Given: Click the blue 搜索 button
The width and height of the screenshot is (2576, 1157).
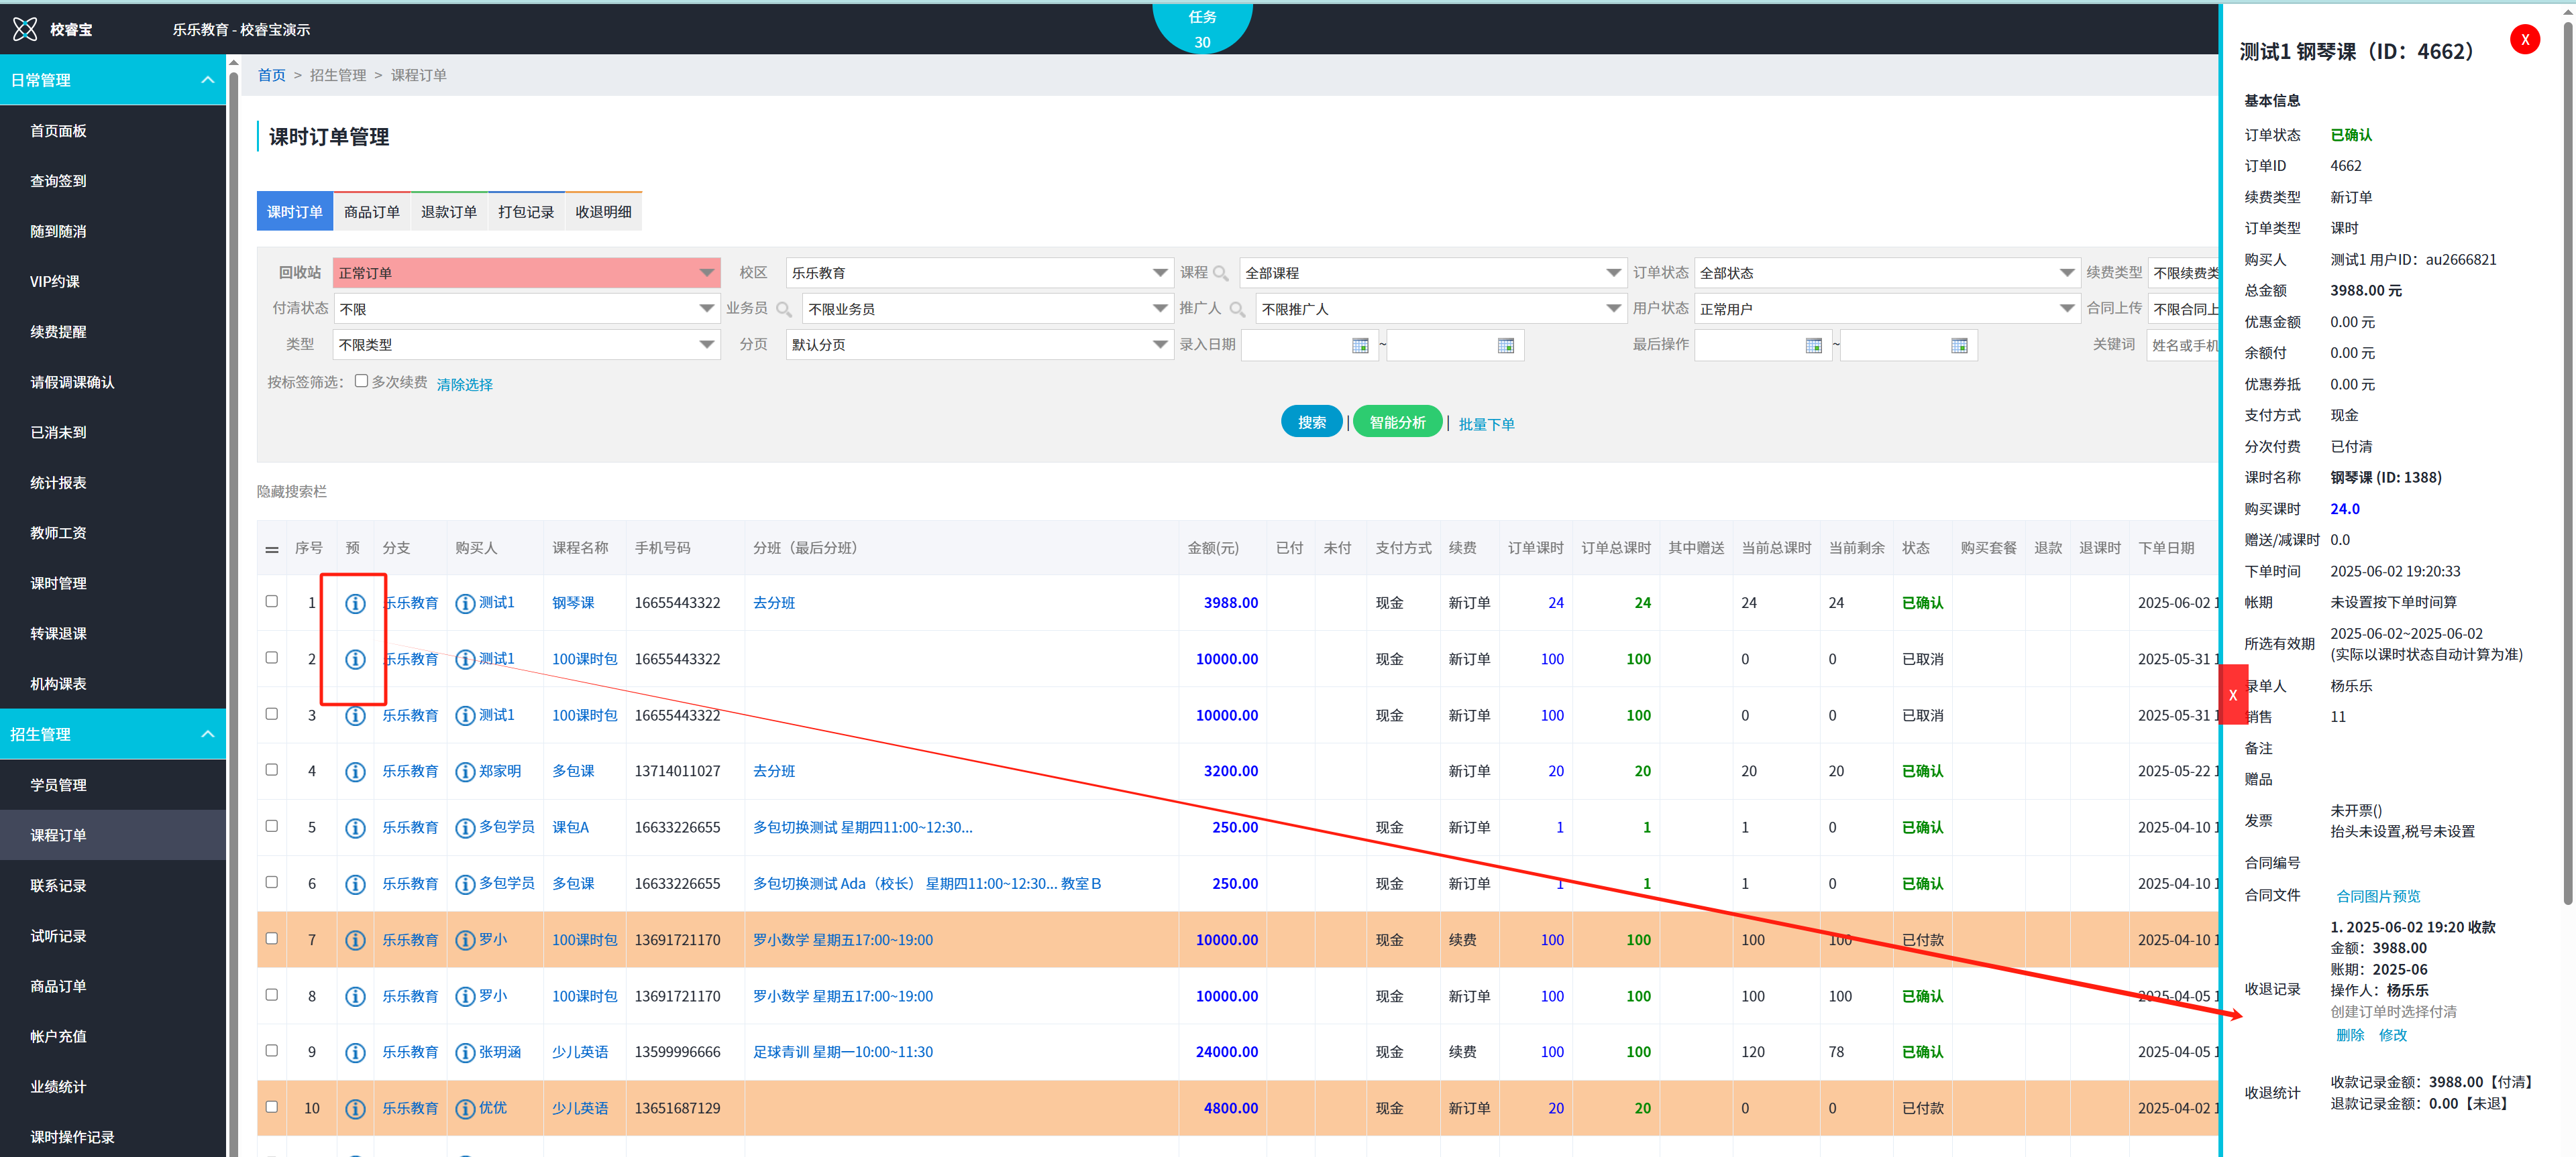Looking at the screenshot, I should (1311, 422).
